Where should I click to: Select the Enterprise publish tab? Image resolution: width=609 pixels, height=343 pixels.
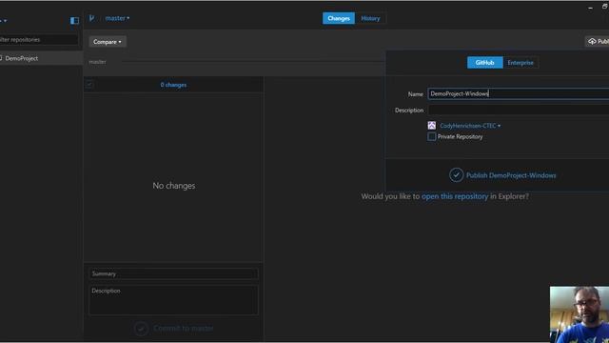[x=521, y=63]
